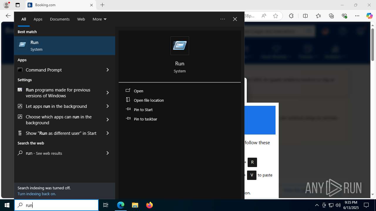
Task: Switch to the Apps search tab
Action: point(38,19)
